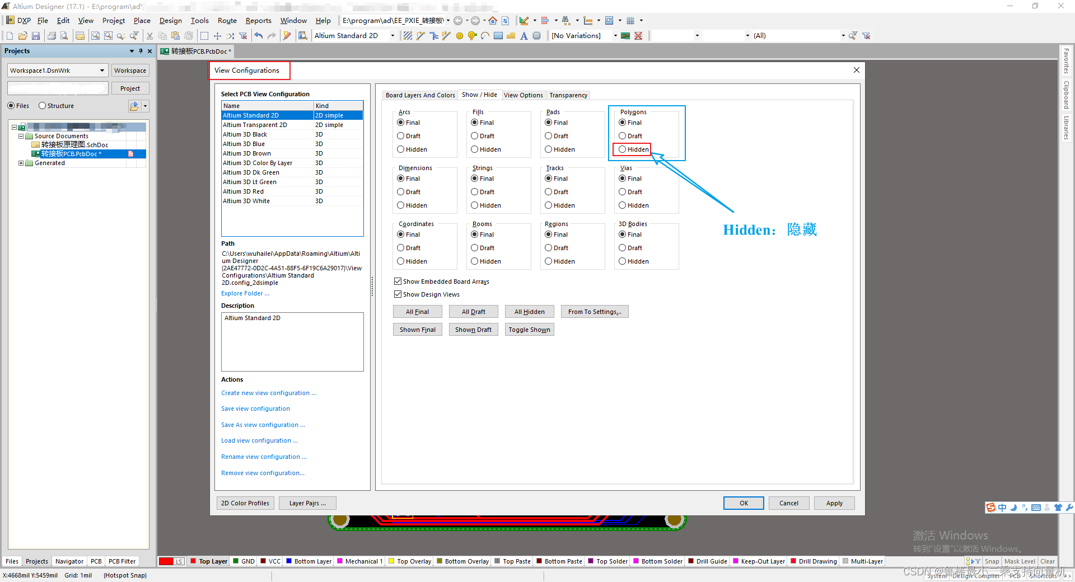Viewport: 1075px width, 582px height.
Task: Click the GND layer green color swatch
Action: 236,561
